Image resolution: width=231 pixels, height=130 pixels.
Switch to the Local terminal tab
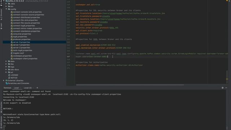[16, 88]
